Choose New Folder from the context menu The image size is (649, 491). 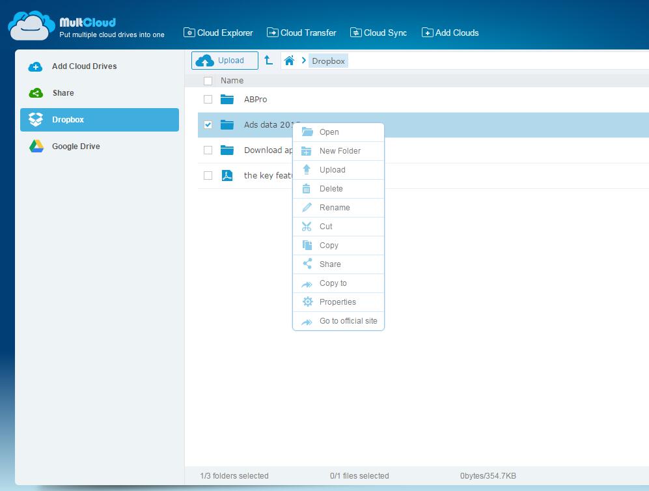338,151
